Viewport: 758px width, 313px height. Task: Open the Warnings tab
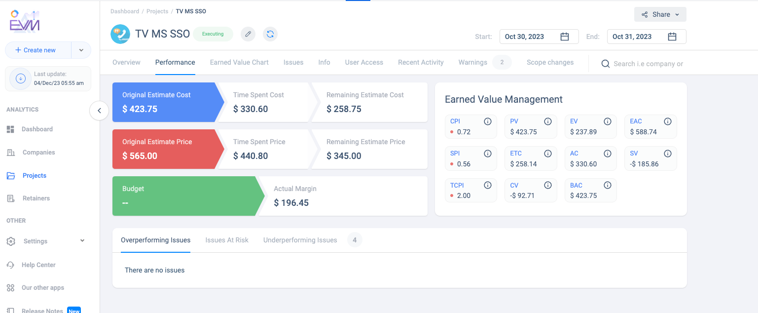(x=472, y=62)
